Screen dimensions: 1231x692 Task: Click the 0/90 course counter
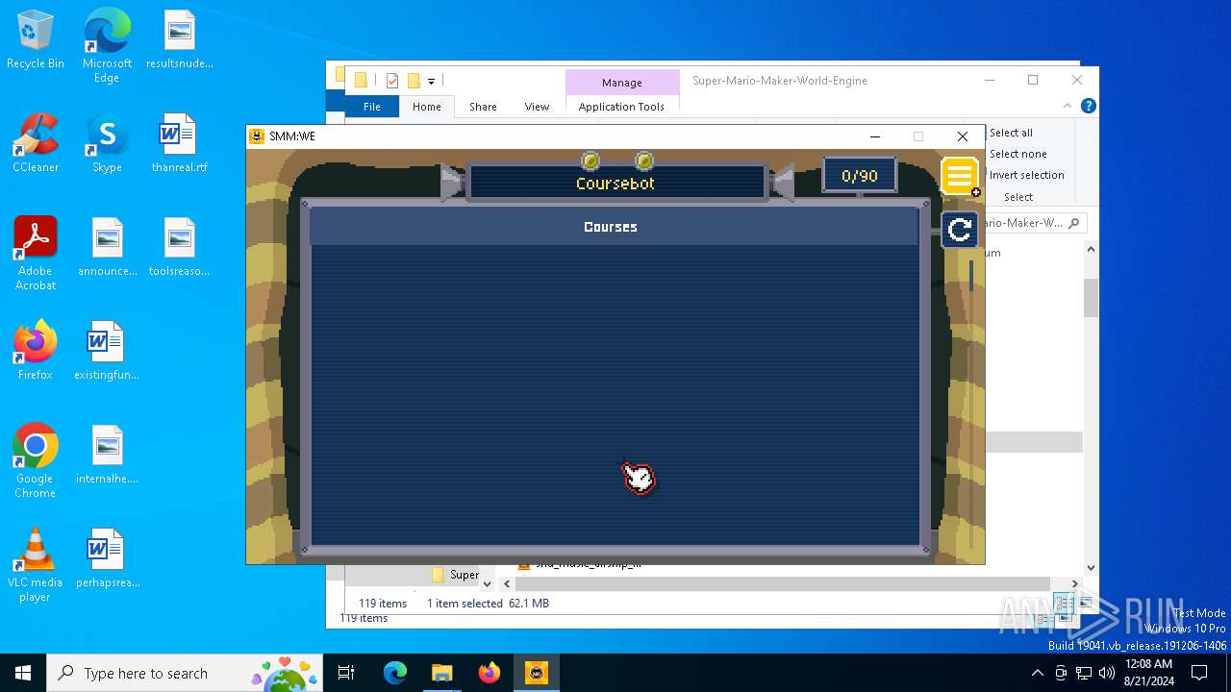coord(860,176)
